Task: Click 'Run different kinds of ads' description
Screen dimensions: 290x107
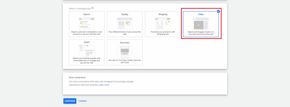Action: click(x=125, y=33)
